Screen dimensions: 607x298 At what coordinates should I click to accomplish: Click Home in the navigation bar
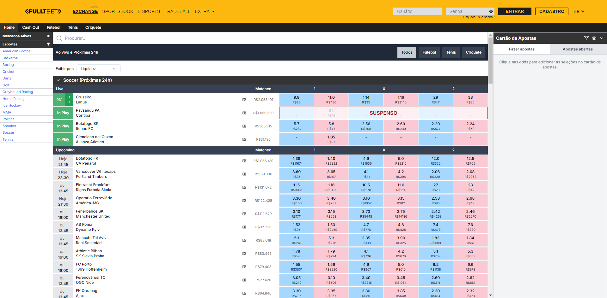[9, 27]
